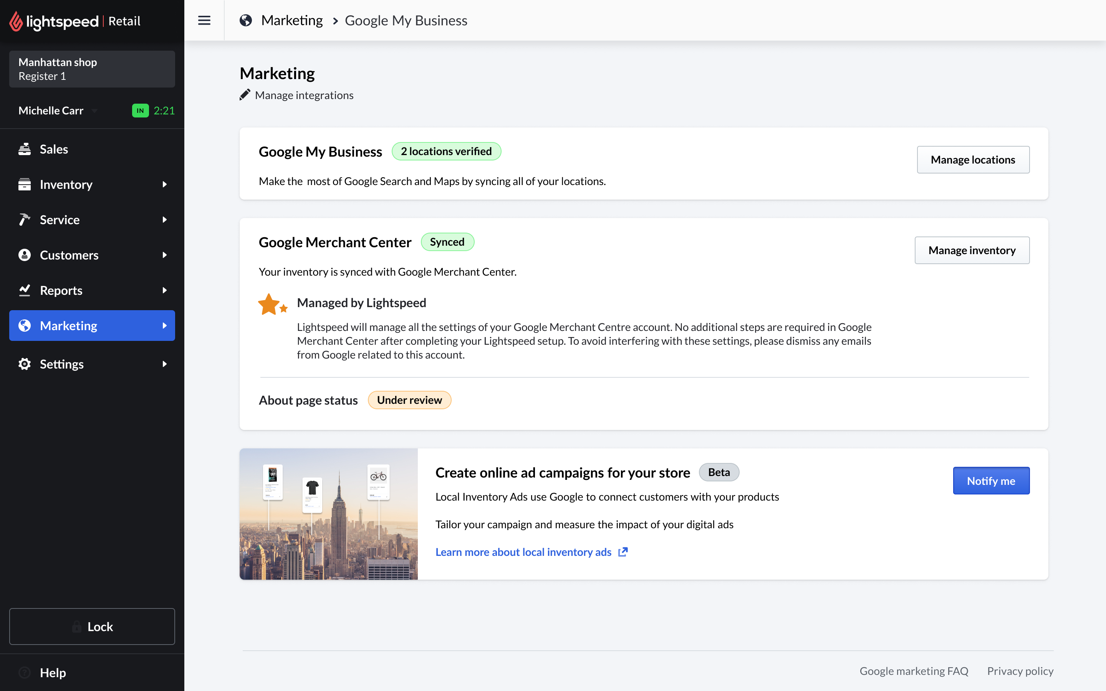Open Customers menu item
Viewport: 1106px width, 691px height.
click(92, 255)
